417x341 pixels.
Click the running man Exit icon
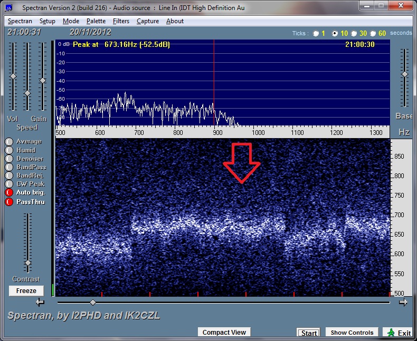pos(391,333)
